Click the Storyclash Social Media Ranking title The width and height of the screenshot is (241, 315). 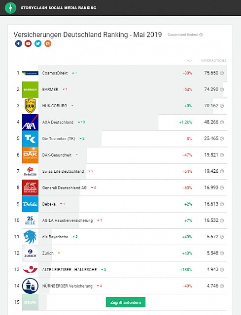59,8
